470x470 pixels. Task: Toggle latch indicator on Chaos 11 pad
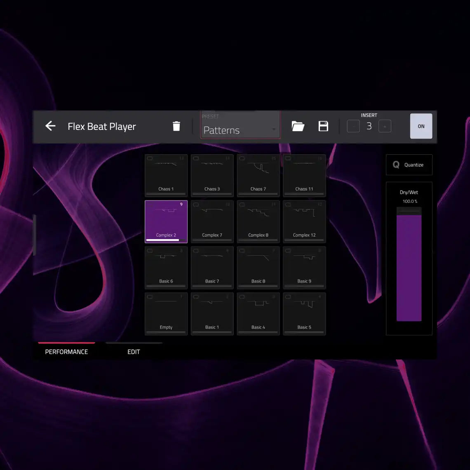(x=288, y=158)
